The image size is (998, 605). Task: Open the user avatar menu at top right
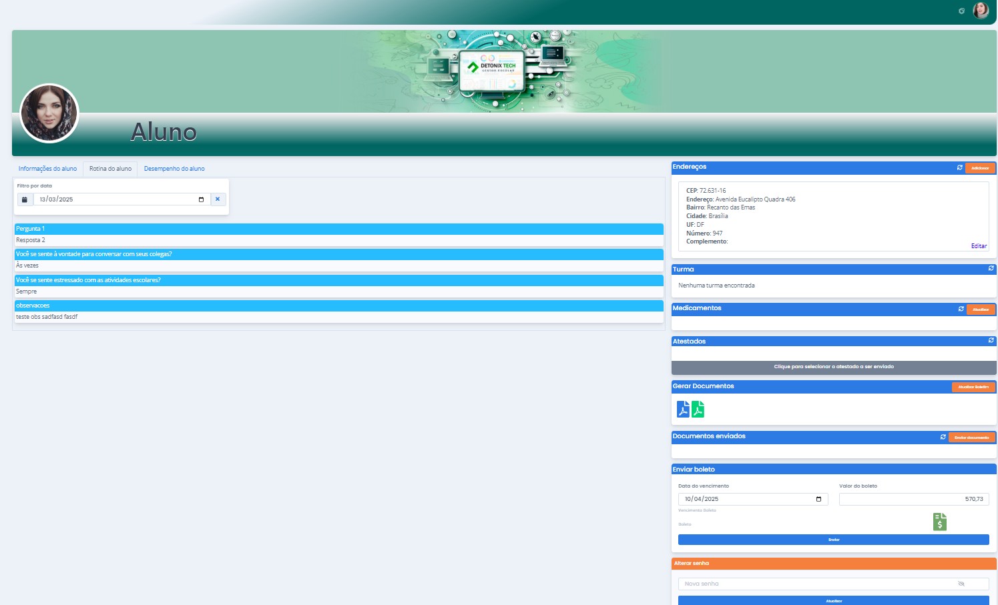981,10
